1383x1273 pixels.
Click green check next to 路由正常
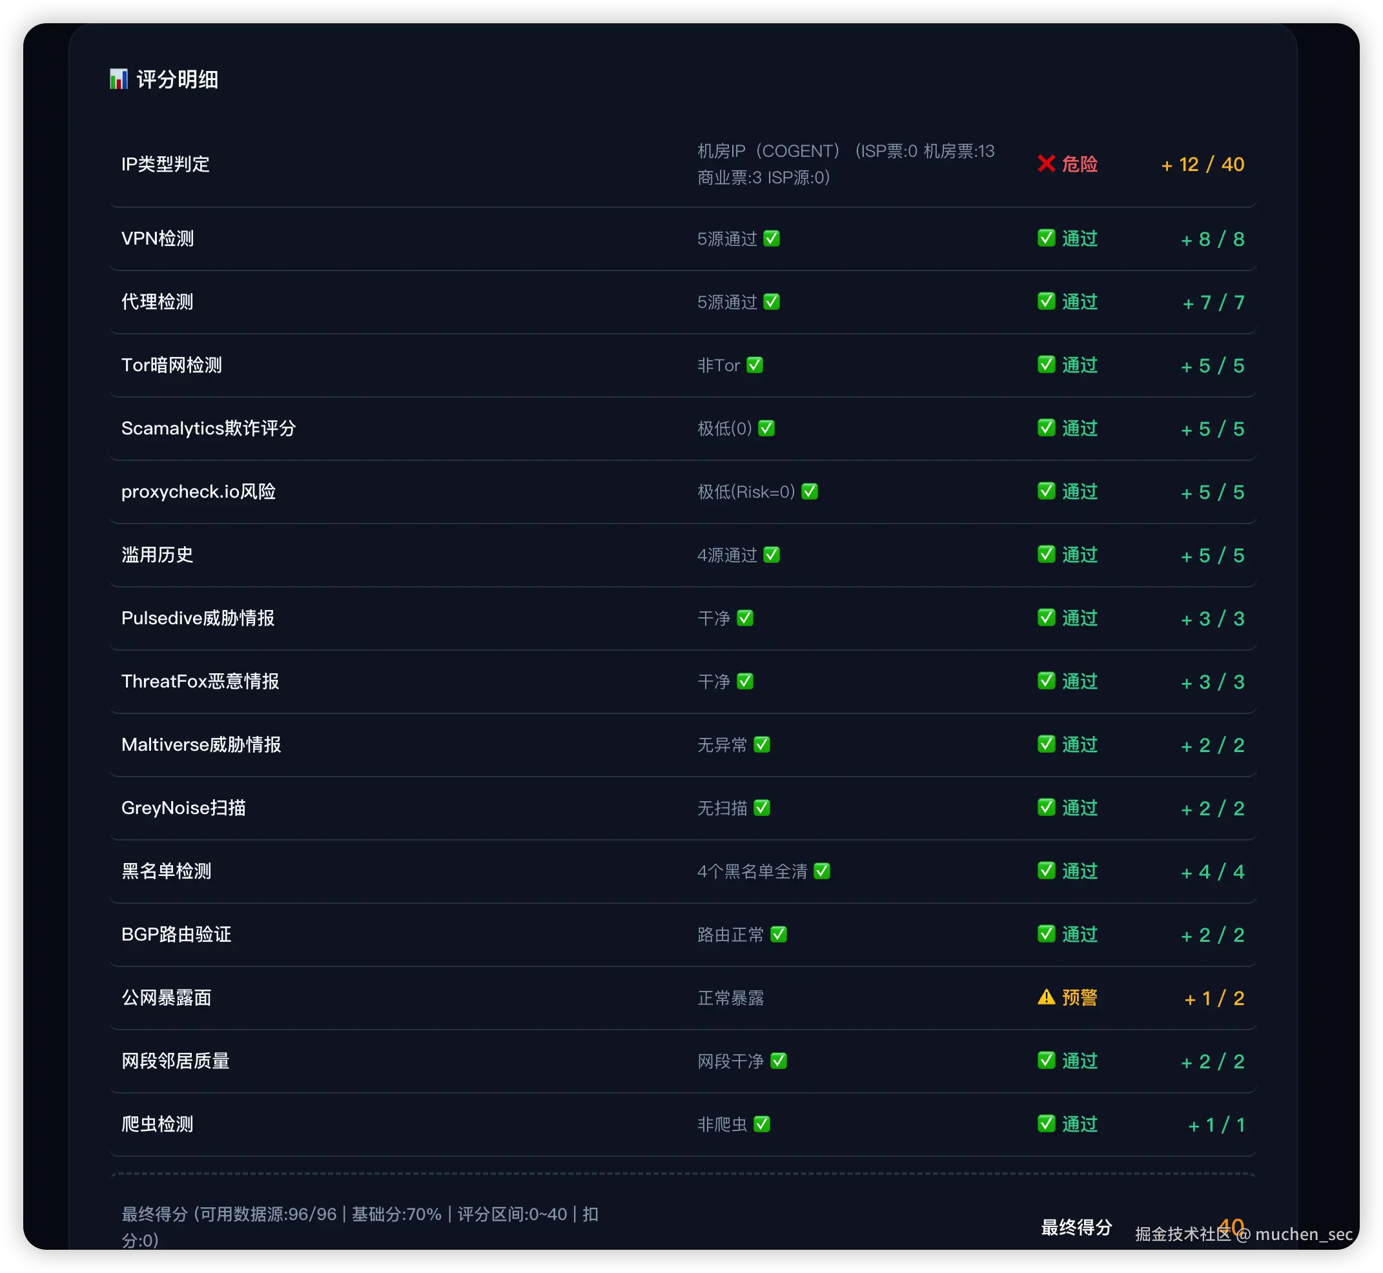click(779, 935)
